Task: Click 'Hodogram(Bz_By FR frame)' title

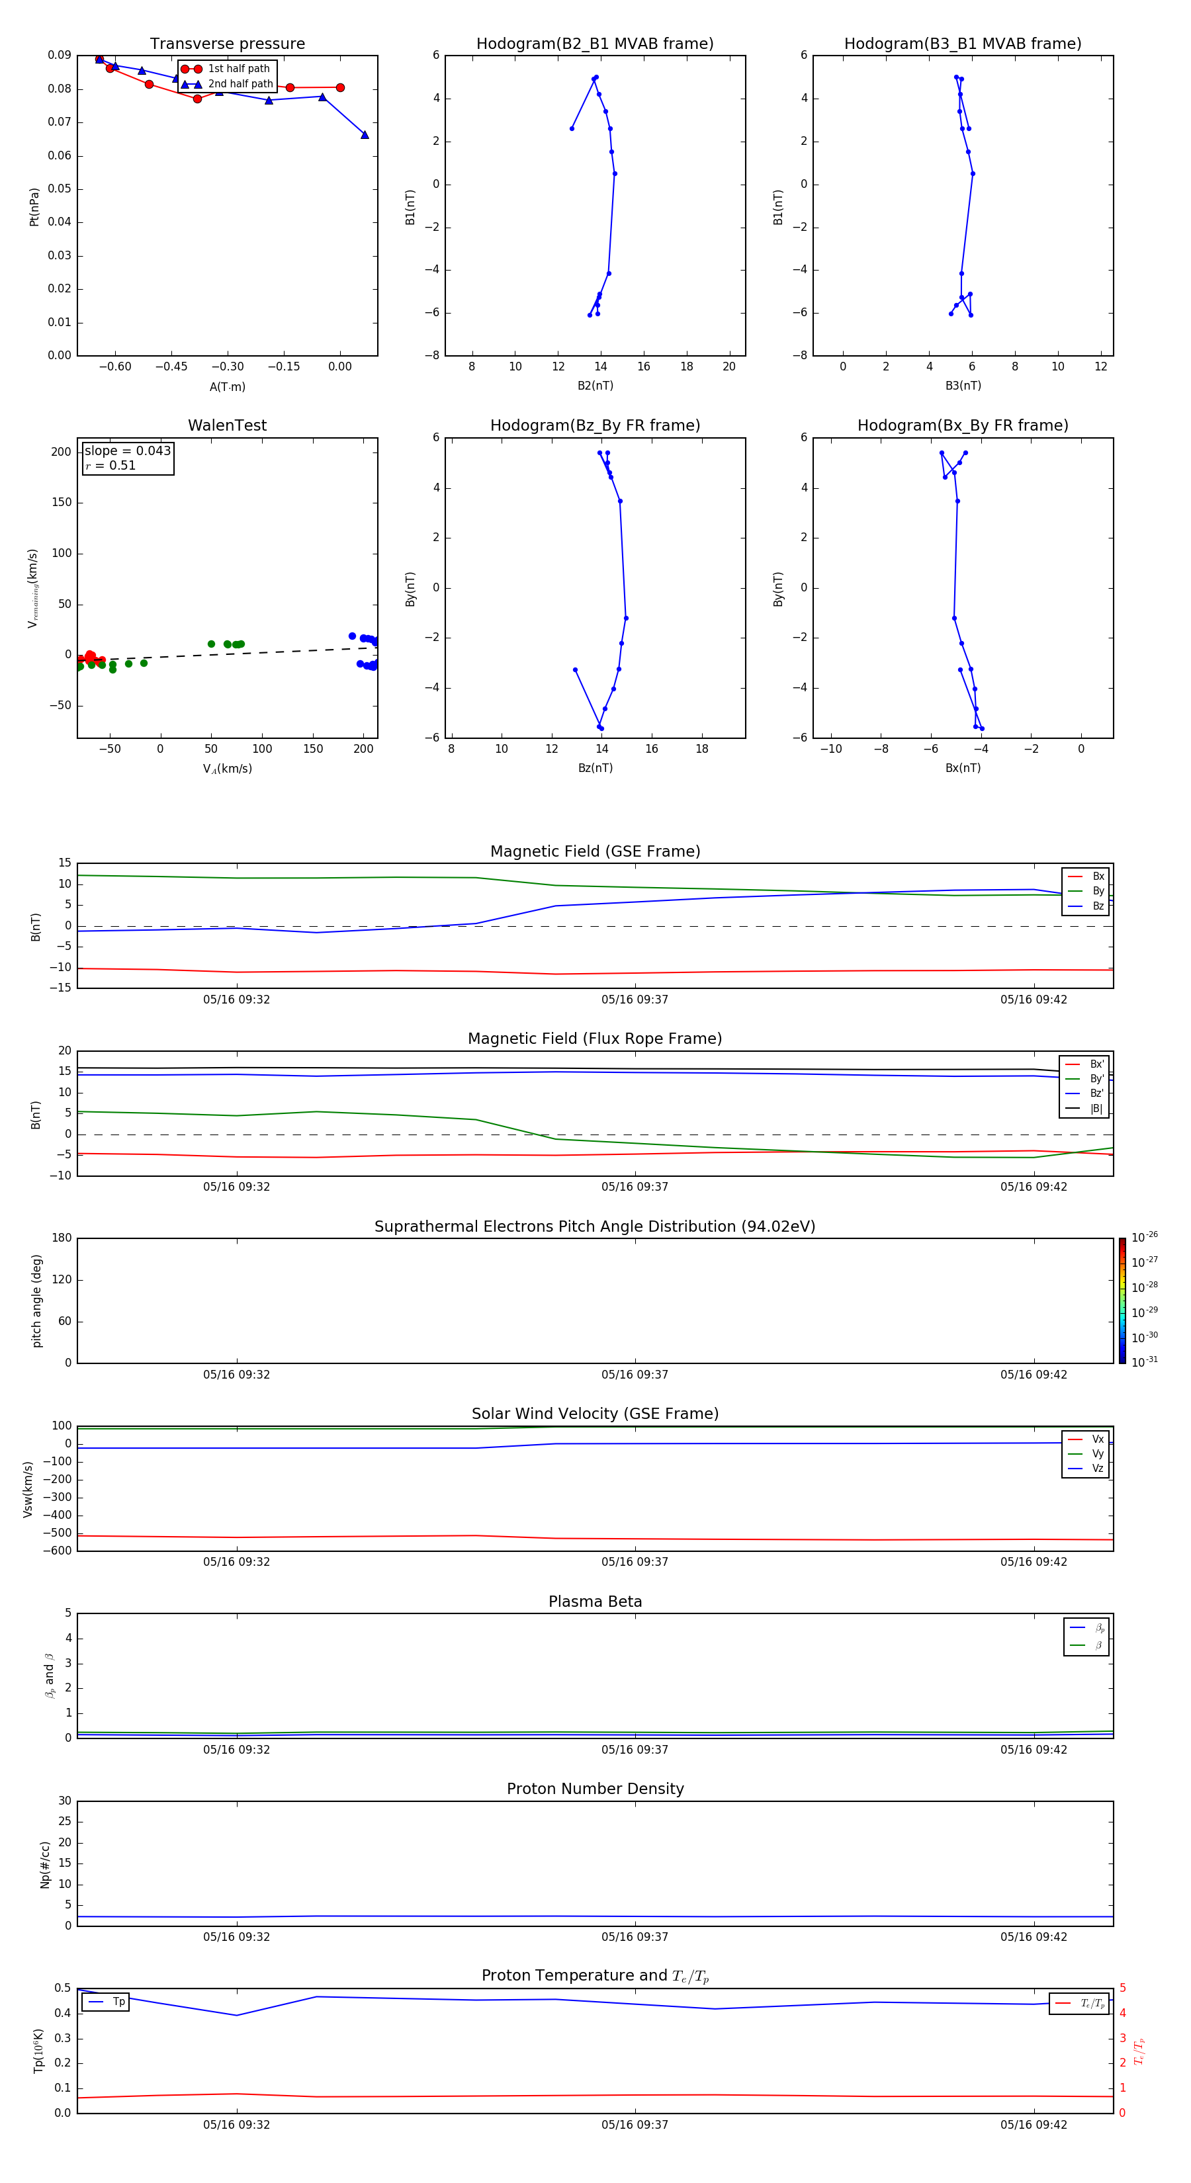Action: click(595, 425)
